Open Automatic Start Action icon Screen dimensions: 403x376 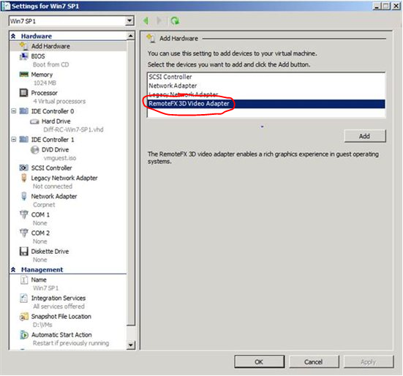(x=24, y=335)
